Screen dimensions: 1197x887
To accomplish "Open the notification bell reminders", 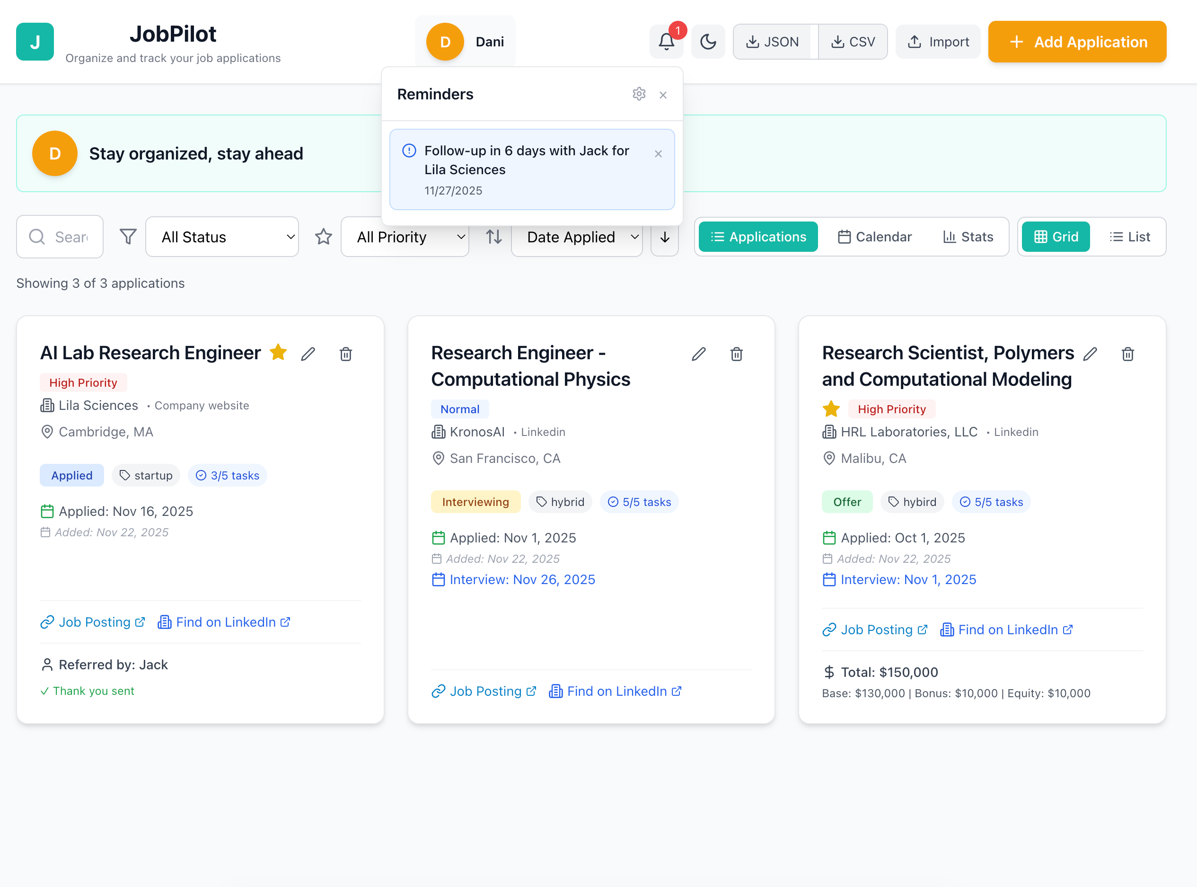I will pyautogui.click(x=666, y=41).
